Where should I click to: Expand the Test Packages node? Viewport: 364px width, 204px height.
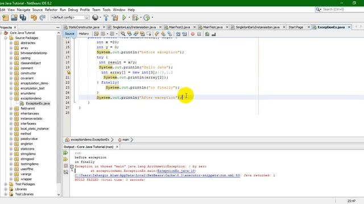pos(6,184)
